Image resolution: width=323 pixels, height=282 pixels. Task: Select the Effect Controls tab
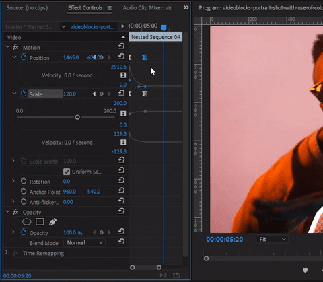pyautogui.click(x=85, y=8)
